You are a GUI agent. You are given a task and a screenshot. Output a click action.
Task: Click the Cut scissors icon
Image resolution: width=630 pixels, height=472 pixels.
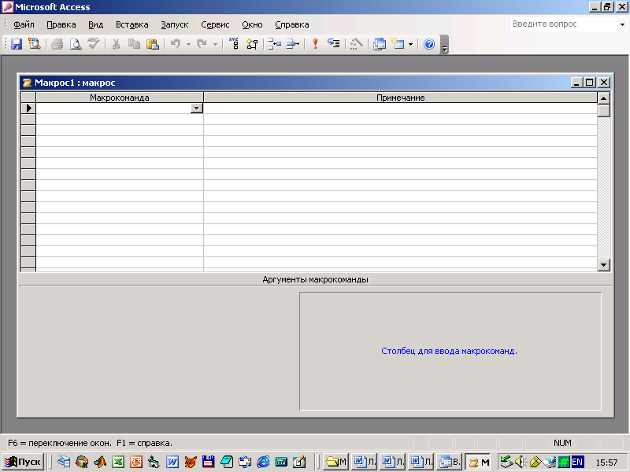[116, 44]
